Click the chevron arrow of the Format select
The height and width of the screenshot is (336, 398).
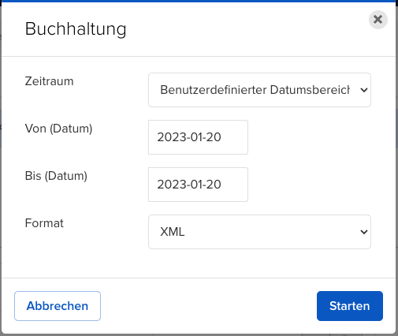(364, 232)
